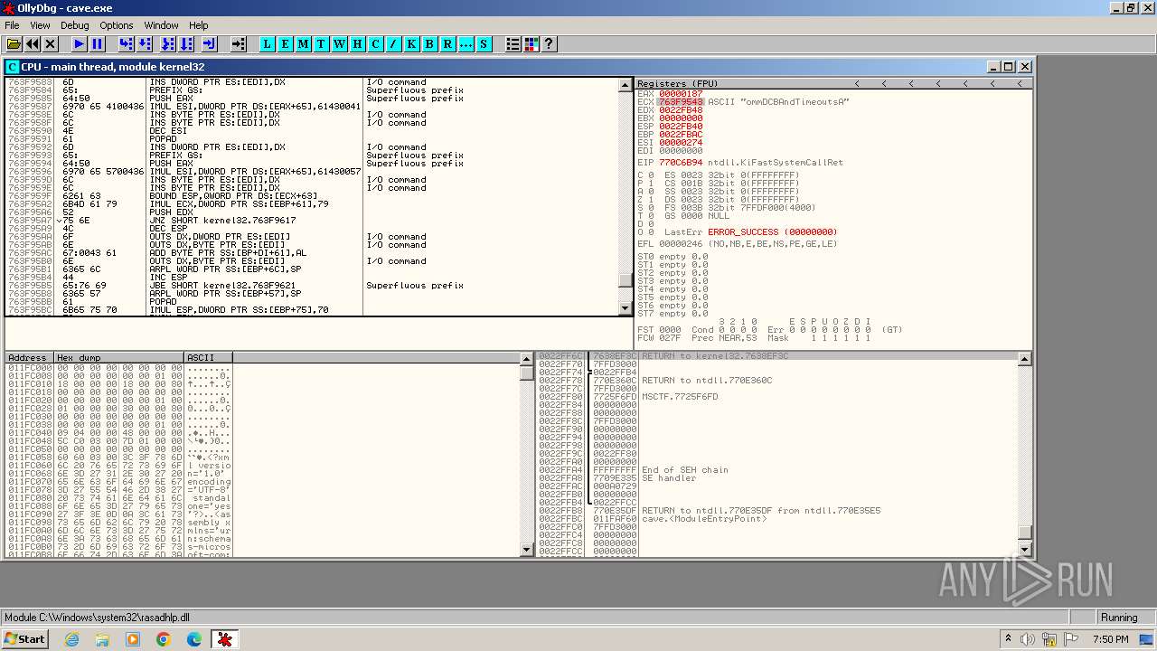The height and width of the screenshot is (651, 1157).
Task: Select EFL 00000246 flags line
Action: pyautogui.click(x=738, y=244)
